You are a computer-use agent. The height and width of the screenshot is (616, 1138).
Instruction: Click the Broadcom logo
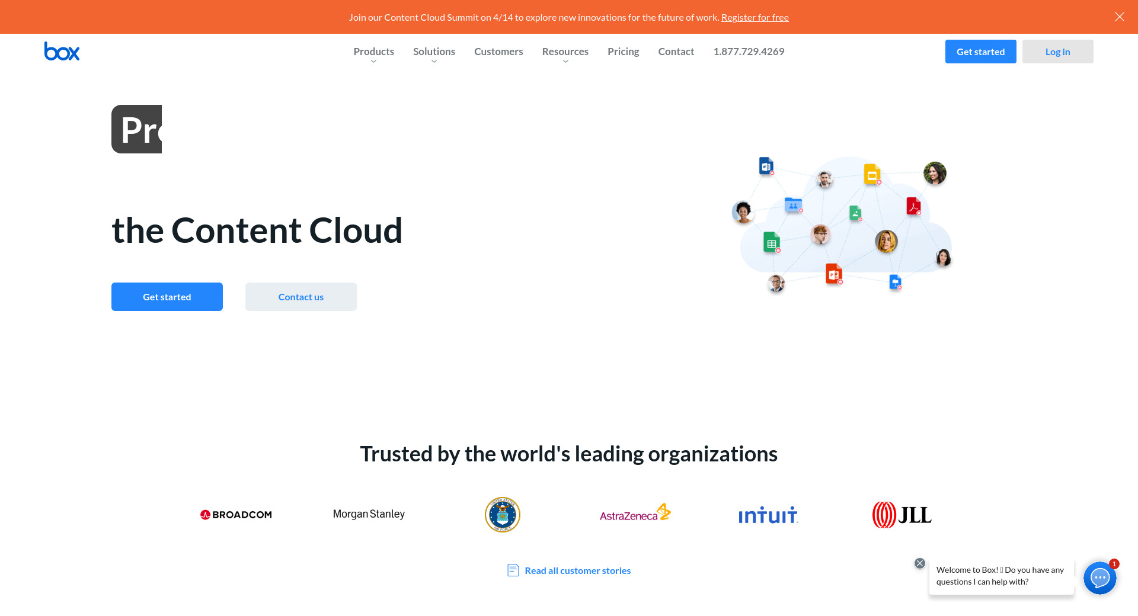[x=236, y=515]
